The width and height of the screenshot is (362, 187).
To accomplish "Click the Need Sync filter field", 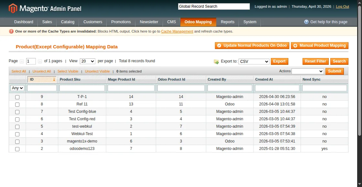I will pos(325,88).
